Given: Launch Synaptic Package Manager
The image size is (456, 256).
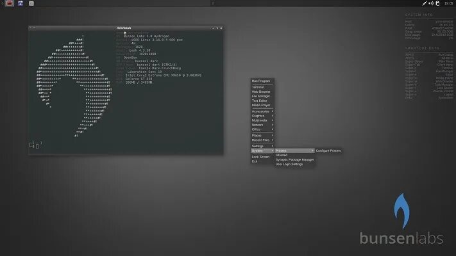Looking at the screenshot, I should [294, 160].
